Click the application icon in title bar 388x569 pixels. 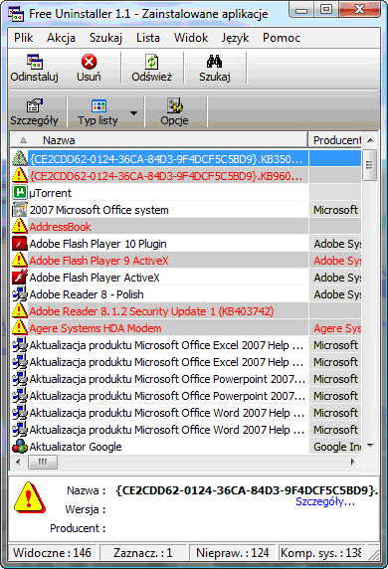click(x=16, y=13)
